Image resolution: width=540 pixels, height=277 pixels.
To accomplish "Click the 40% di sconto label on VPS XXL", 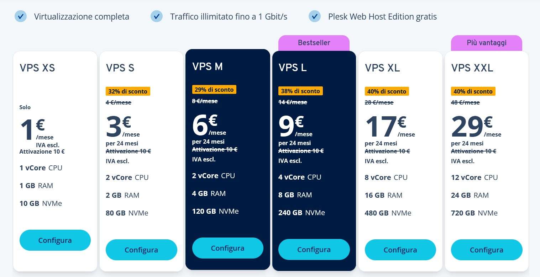I will click(473, 91).
